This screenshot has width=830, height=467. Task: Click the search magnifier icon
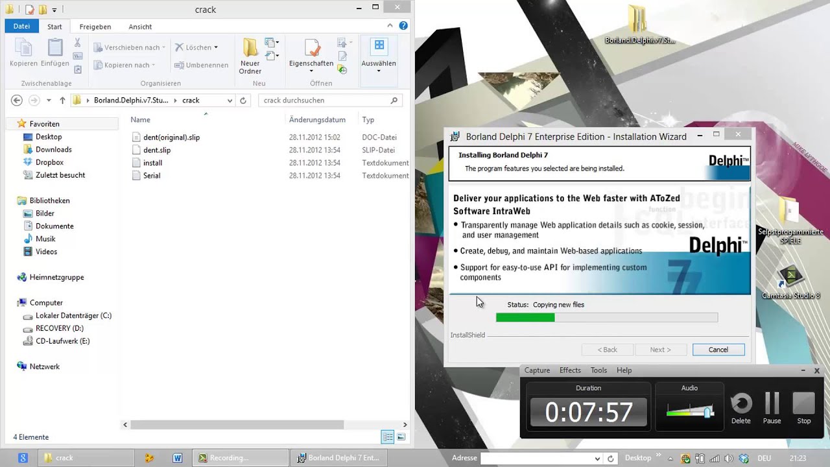tap(394, 101)
